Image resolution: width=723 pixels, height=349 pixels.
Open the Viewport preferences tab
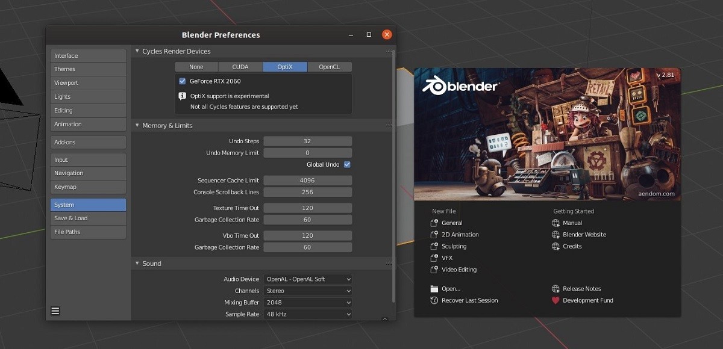coord(88,83)
